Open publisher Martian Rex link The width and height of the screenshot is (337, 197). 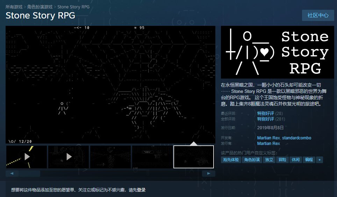tap(268, 143)
